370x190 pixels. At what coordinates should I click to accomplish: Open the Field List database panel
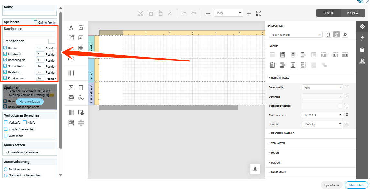[x=362, y=50]
